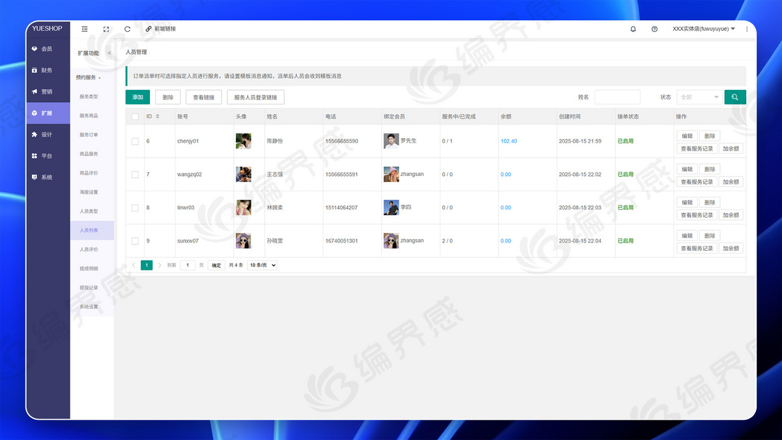Click the chain-link icon beside 前端链接

[x=149, y=29]
